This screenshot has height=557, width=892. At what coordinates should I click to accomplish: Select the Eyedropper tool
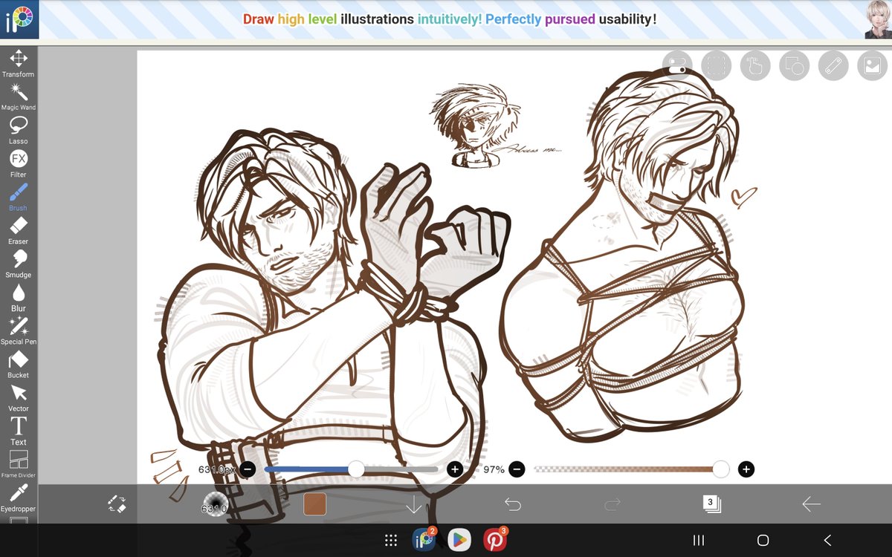[x=18, y=498]
